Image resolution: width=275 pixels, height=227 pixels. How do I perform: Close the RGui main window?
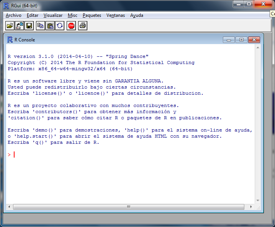pyautogui.click(x=263, y=4)
